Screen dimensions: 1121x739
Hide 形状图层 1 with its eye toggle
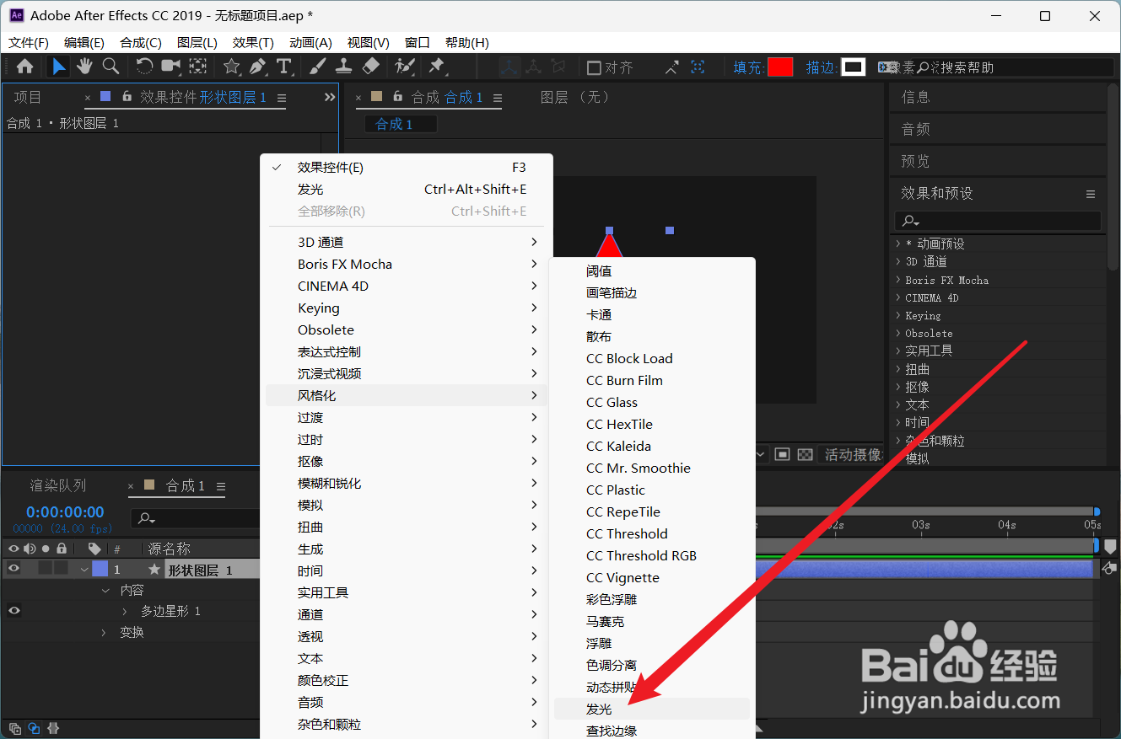(x=13, y=568)
